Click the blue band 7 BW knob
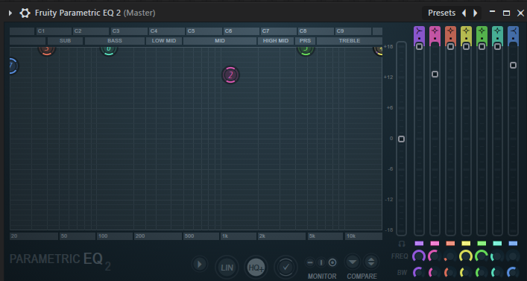The image size is (527, 281). click(x=513, y=272)
